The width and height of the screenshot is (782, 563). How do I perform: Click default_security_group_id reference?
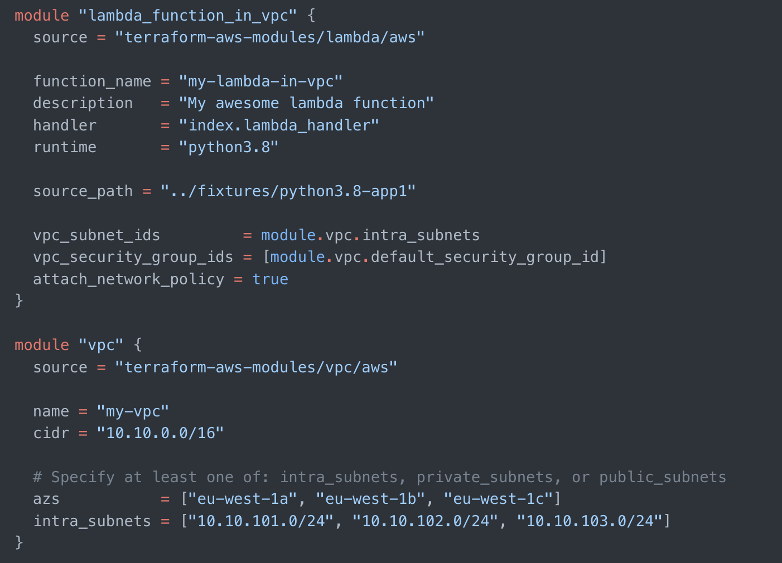485,257
